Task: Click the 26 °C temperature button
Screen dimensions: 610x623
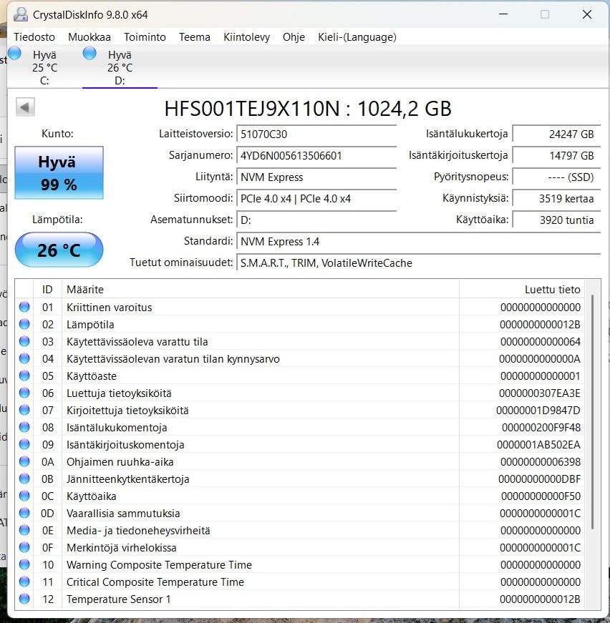Action: tap(59, 250)
